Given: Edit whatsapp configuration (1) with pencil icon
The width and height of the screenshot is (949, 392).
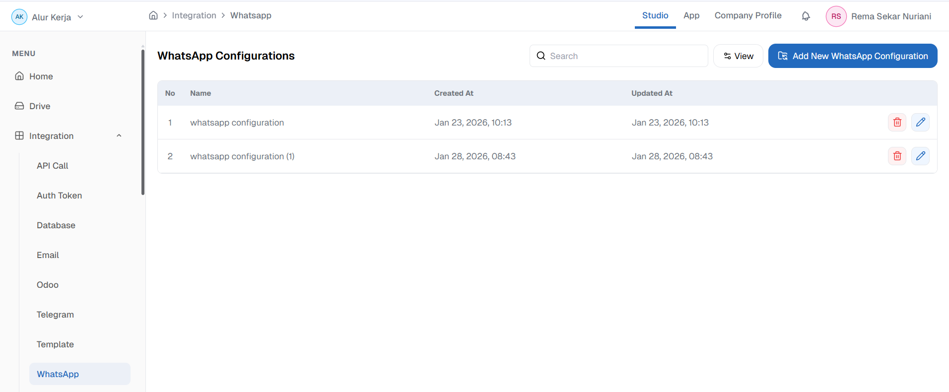Looking at the screenshot, I should 920,156.
